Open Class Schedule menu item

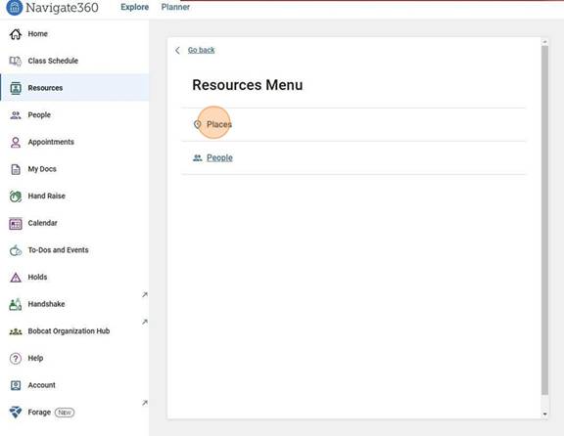coord(74,61)
